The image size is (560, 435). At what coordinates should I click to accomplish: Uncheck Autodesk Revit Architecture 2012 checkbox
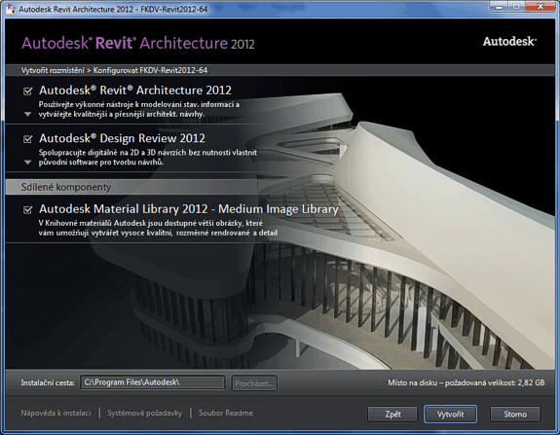point(28,91)
